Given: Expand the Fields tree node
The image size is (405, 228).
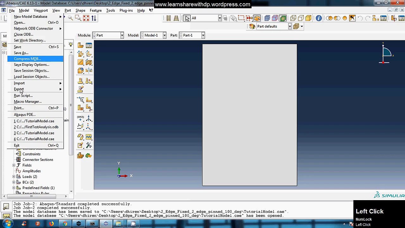Looking at the screenshot, I should (x=14, y=165).
